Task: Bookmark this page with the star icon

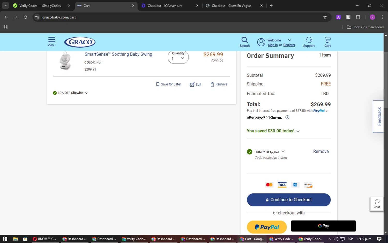Action: pyautogui.click(x=325, y=17)
